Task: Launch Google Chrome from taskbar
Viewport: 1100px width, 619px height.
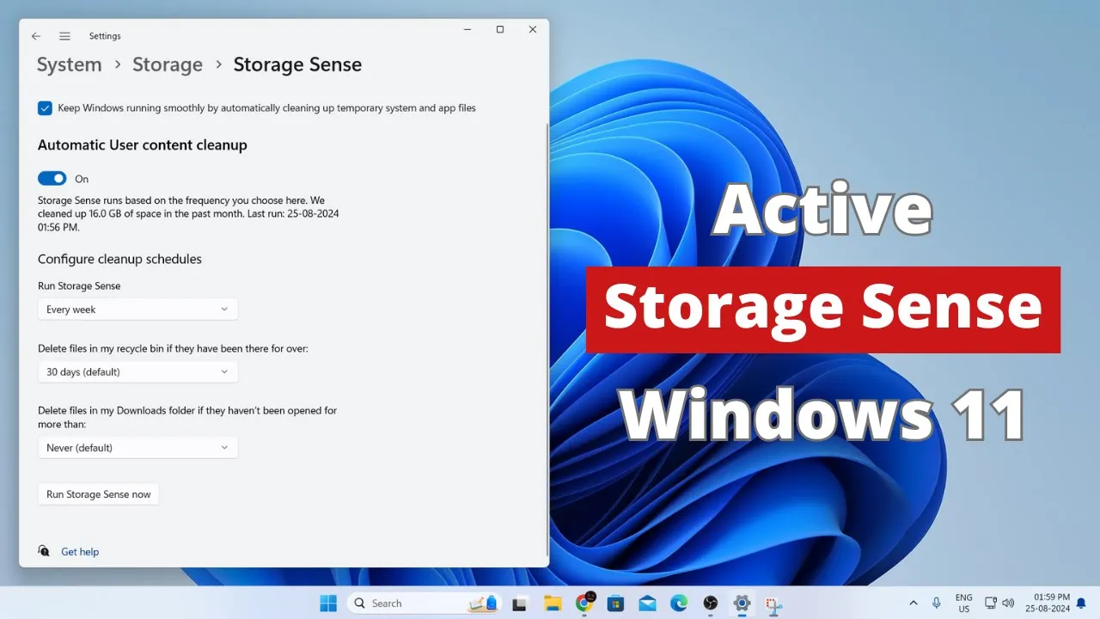Action: point(585,604)
